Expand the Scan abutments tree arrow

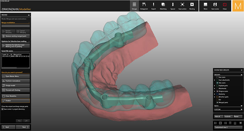(215, 80)
